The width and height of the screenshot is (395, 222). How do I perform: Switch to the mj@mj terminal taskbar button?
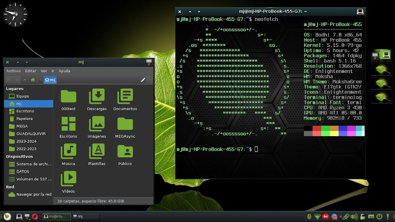click(57, 216)
